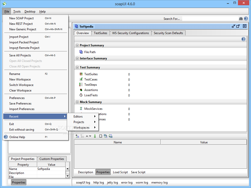The height and width of the screenshot is (188, 251).
Task: Choose New REST Project
Action: coord(36,24)
